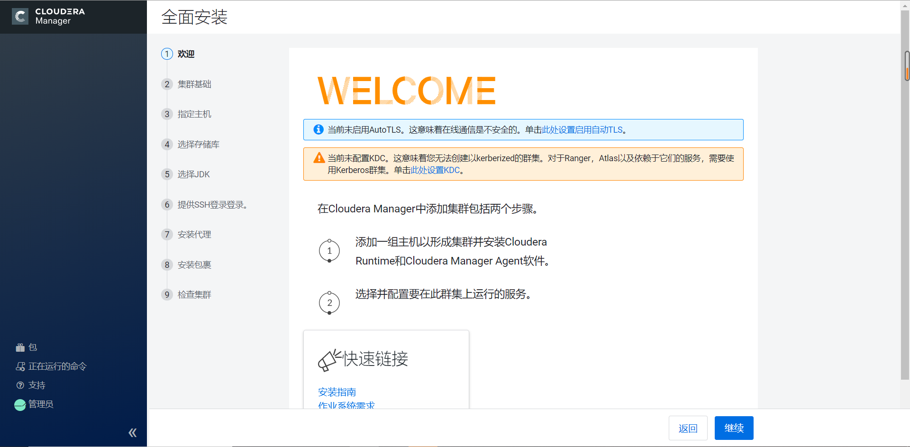
Task: Click the orange warning icon in KDC notice
Action: coord(319,158)
